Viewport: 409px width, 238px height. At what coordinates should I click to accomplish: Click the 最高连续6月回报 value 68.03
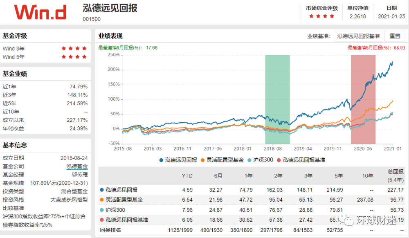(399, 48)
